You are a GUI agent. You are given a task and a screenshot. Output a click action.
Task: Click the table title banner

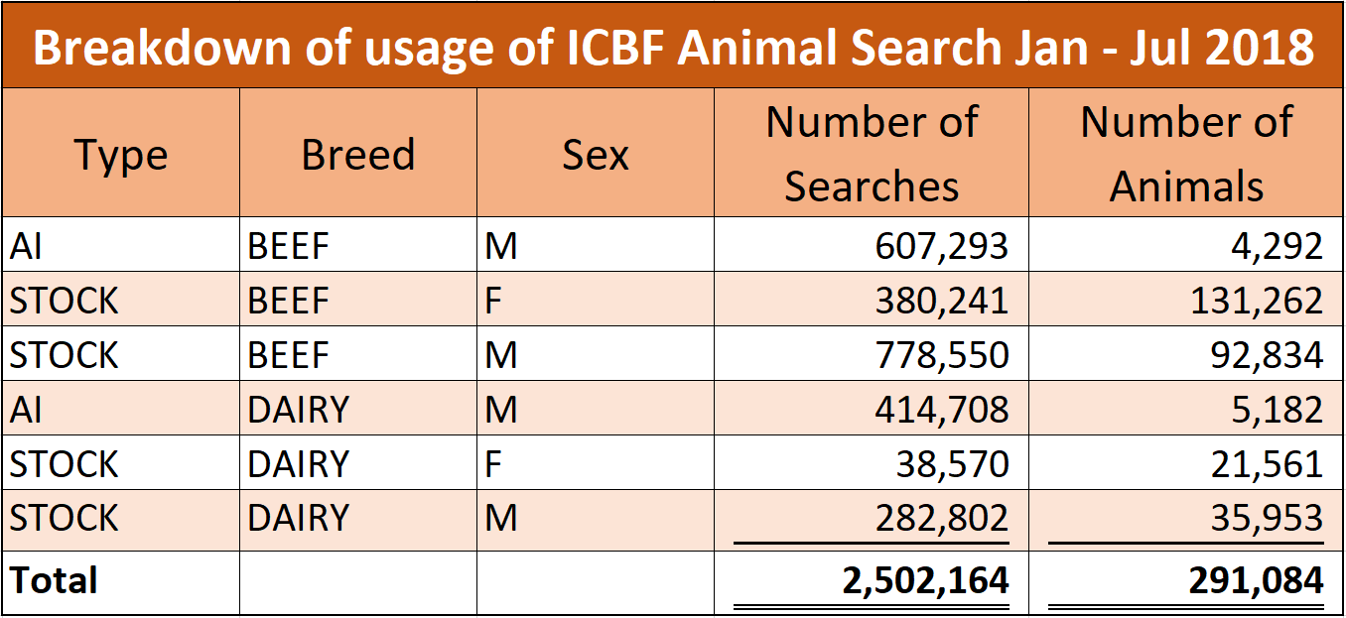point(673,46)
